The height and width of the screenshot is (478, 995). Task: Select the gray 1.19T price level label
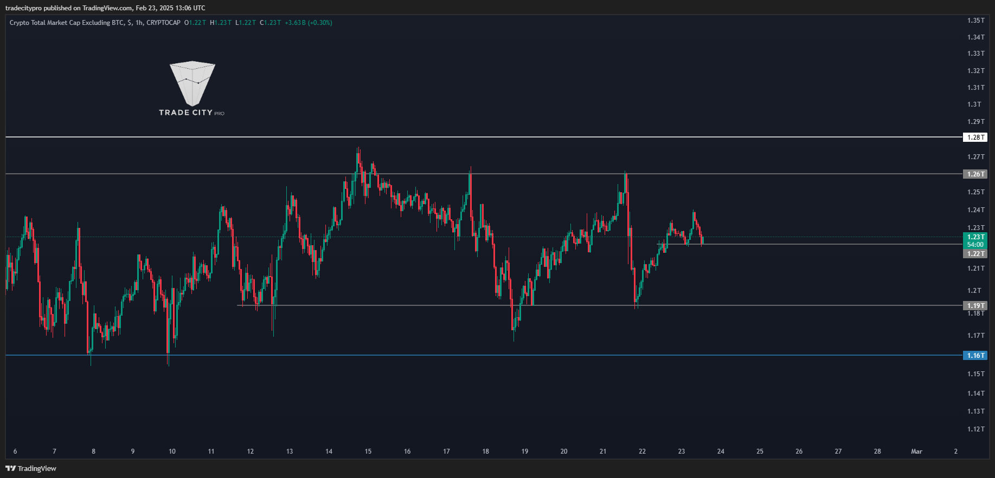[975, 306]
